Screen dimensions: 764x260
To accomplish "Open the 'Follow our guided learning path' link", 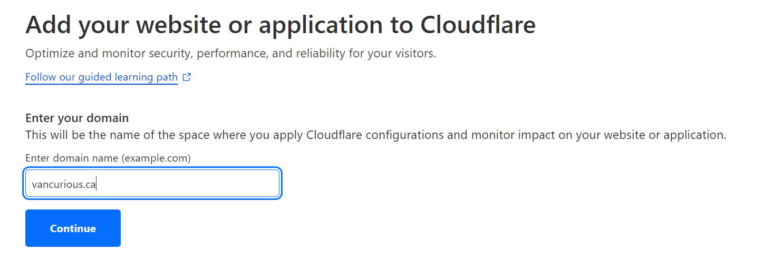I will point(102,77).
